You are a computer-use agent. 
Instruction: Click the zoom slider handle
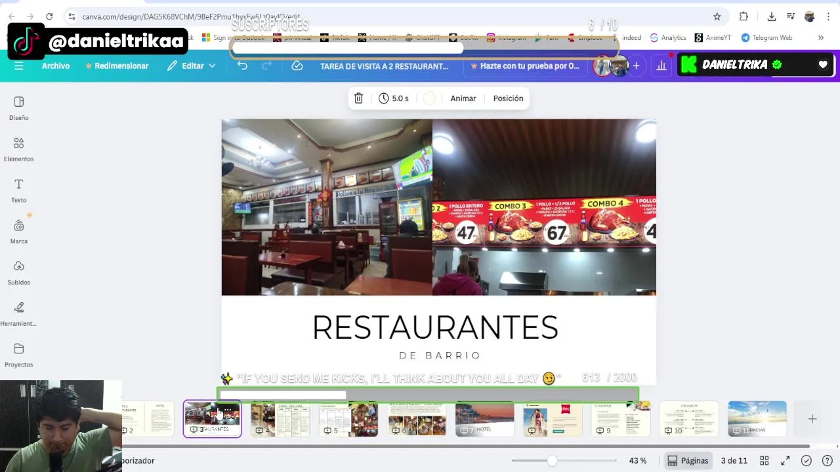coord(553,461)
